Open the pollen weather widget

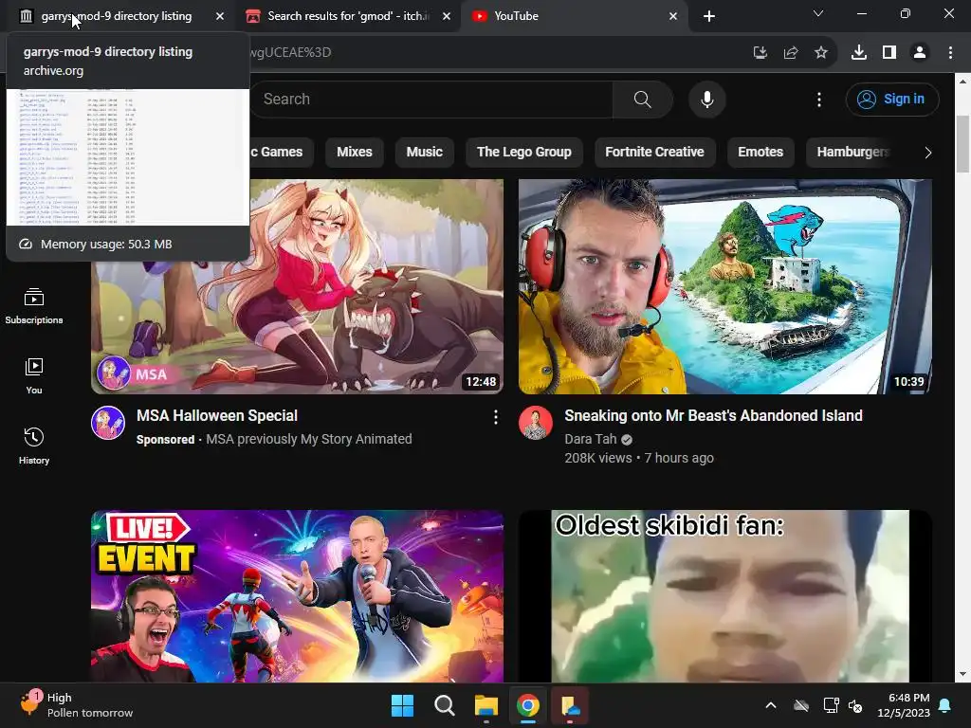(x=77, y=705)
